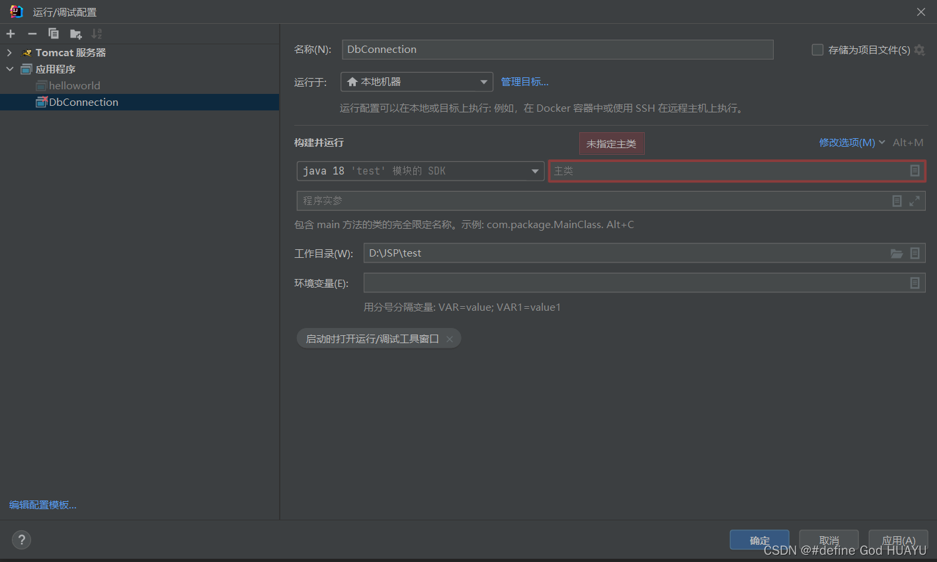
Task: Click the 编辑配置模板 link
Action: [x=42, y=504]
